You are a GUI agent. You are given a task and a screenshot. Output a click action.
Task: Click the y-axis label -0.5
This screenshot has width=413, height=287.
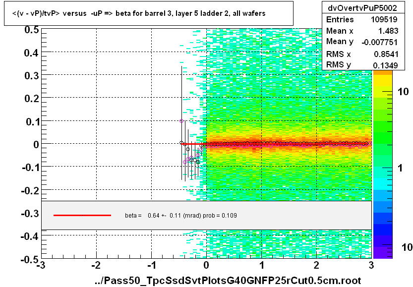30,259
